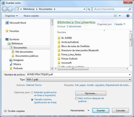This screenshot has height=117, width=134.
Task: Click the Forward navigation arrow button
Action: pyautogui.click(x=10, y=9)
